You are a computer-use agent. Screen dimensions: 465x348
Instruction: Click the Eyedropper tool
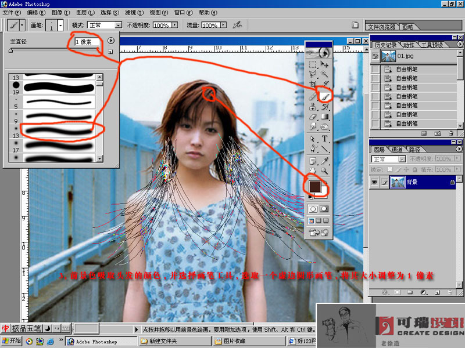tap(325, 160)
